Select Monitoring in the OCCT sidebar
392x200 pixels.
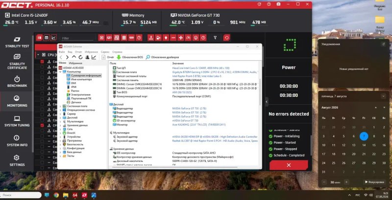click(x=17, y=102)
